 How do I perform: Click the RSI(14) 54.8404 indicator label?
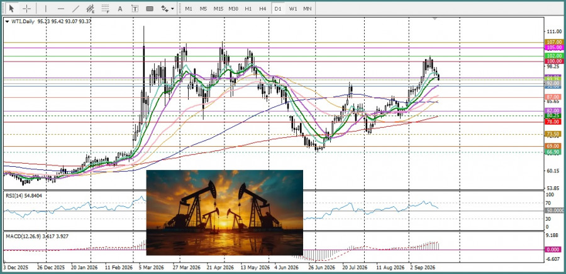coord(23,195)
